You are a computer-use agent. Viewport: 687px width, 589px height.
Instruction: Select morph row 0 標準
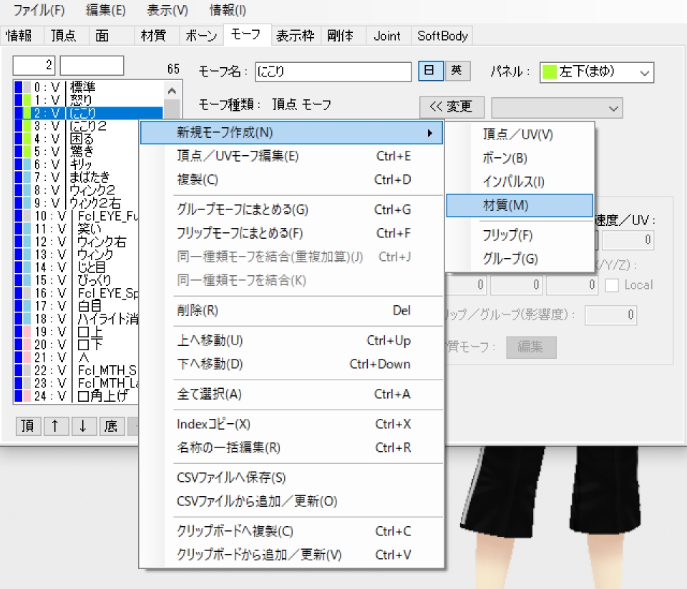[89, 87]
